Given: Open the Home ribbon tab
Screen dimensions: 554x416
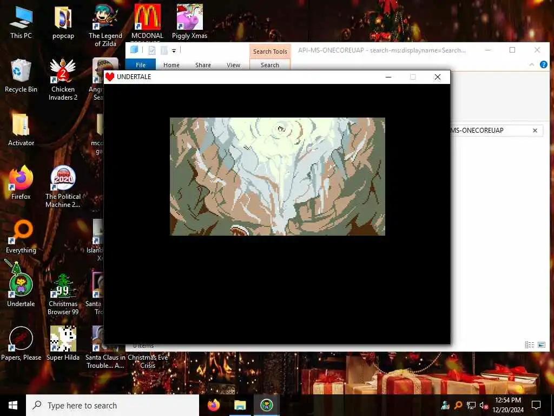Looking at the screenshot, I should coord(172,65).
